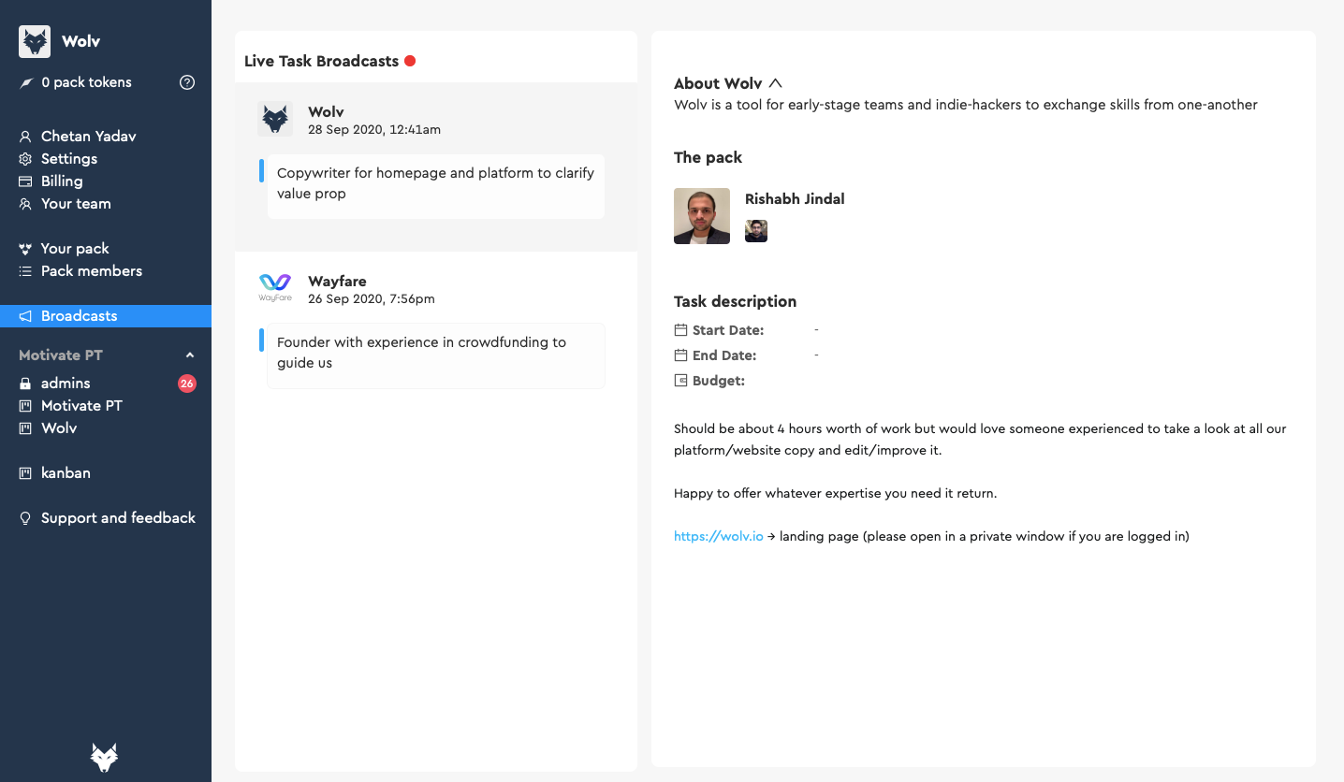Click the pack tokens leaf icon
This screenshot has width=1344, height=782.
click(x=25, y=83)
